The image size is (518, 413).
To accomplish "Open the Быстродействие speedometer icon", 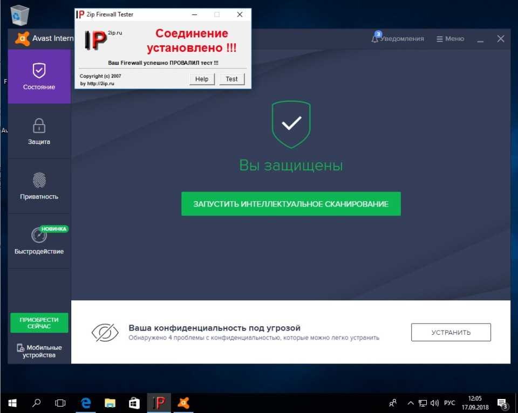I will click(x=39, y=235).
